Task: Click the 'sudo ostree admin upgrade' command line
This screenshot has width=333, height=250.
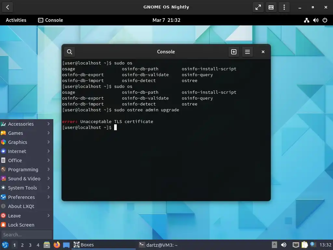Action: pos(147,110)
